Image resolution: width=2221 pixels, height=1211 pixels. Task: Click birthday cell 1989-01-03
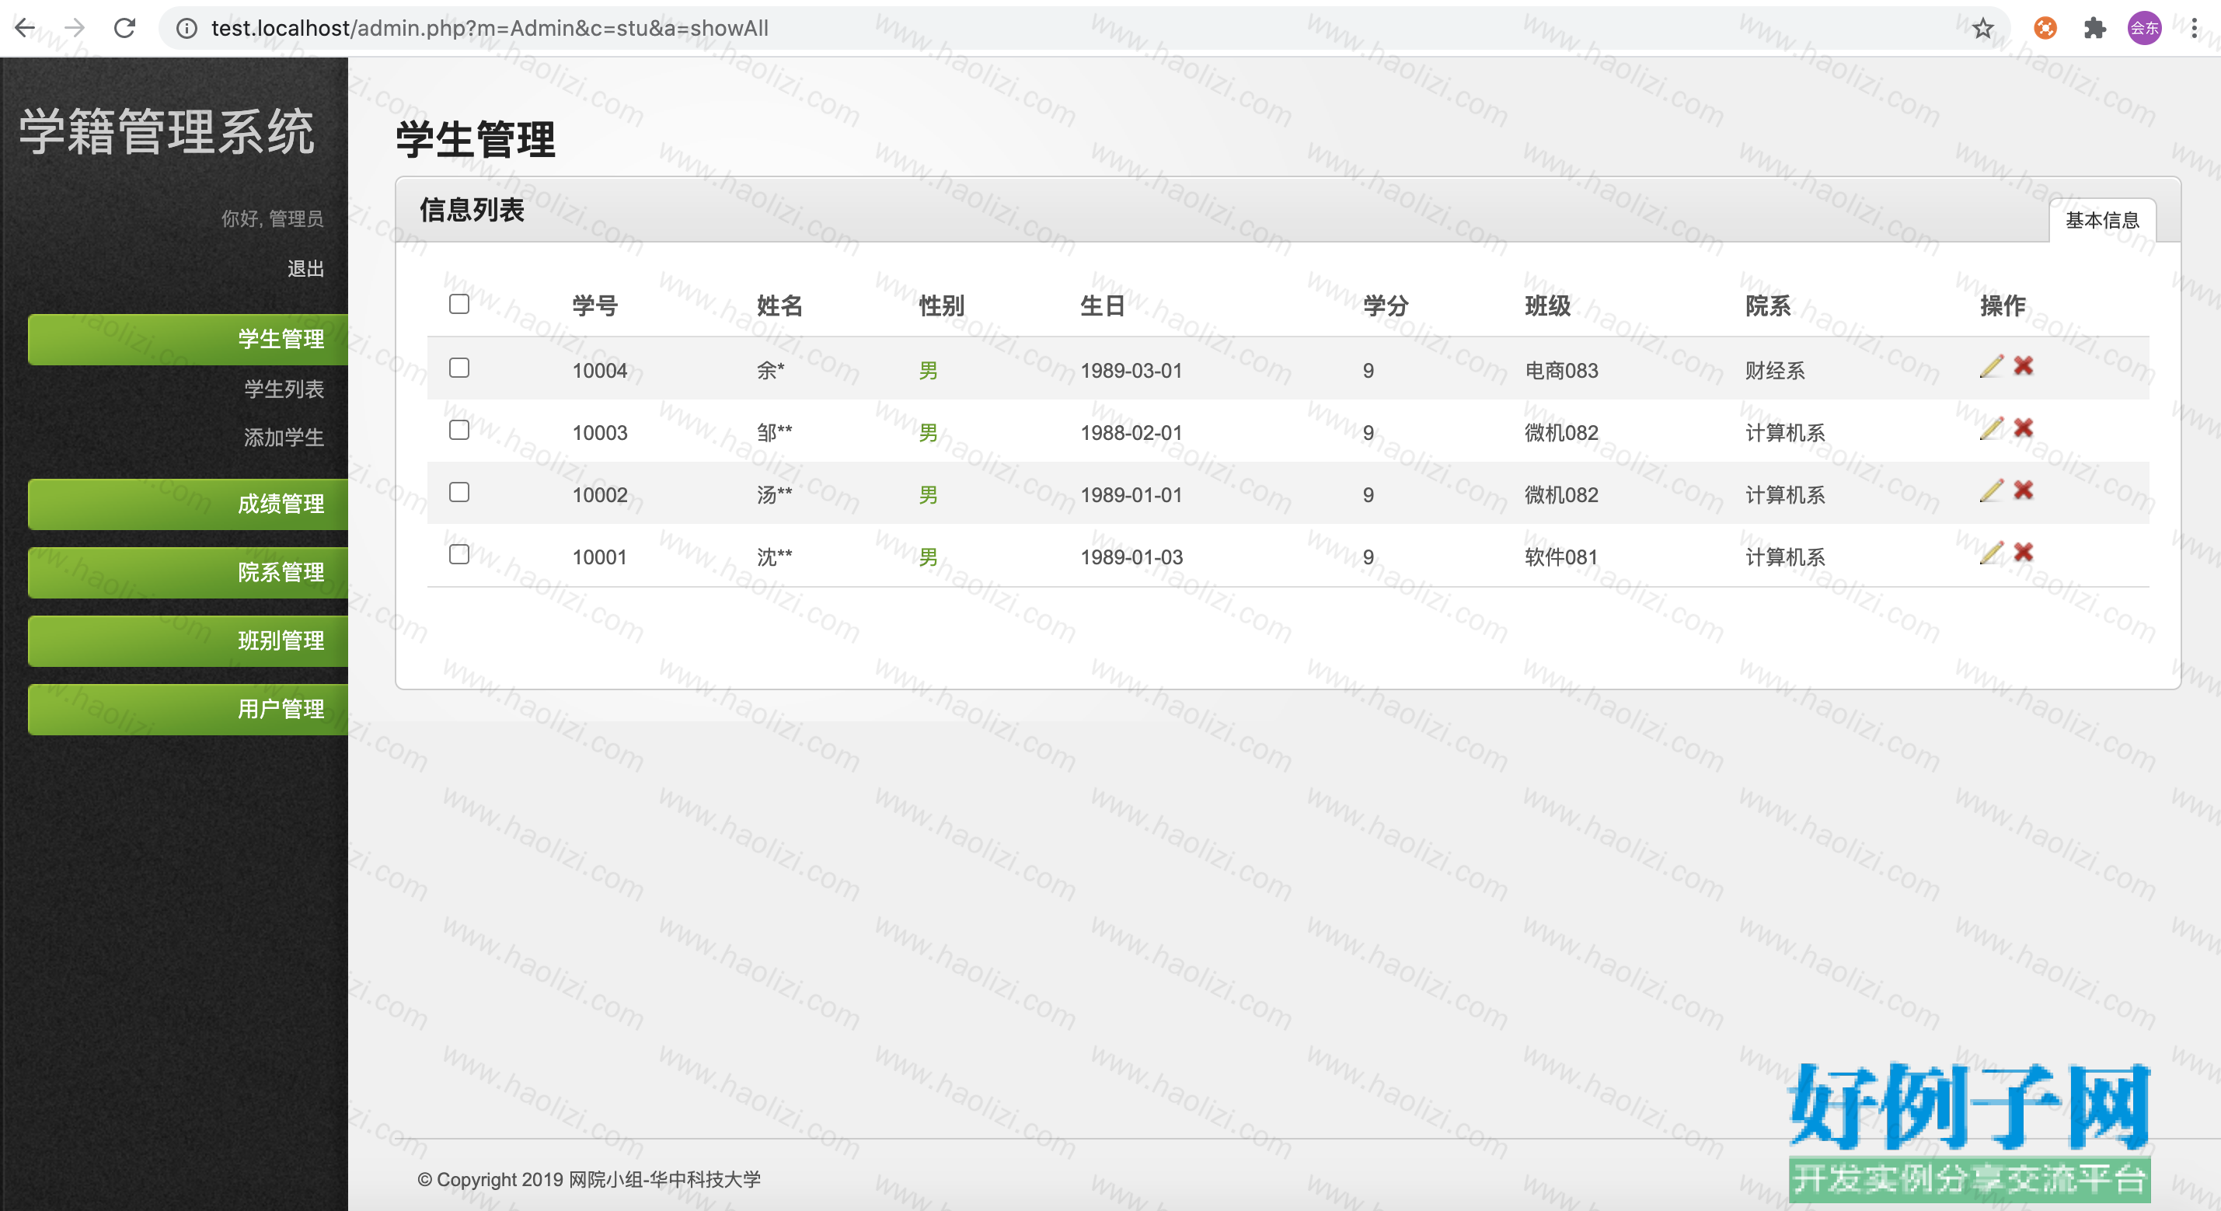click(1131, 557)
